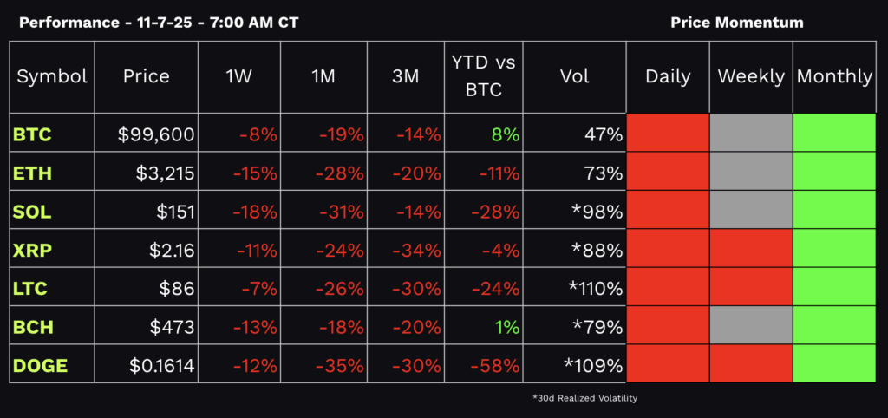Screen dimensions: 888x418
Task: Click the 30d Realized Volatility footnote
Action: click(584, 397)
